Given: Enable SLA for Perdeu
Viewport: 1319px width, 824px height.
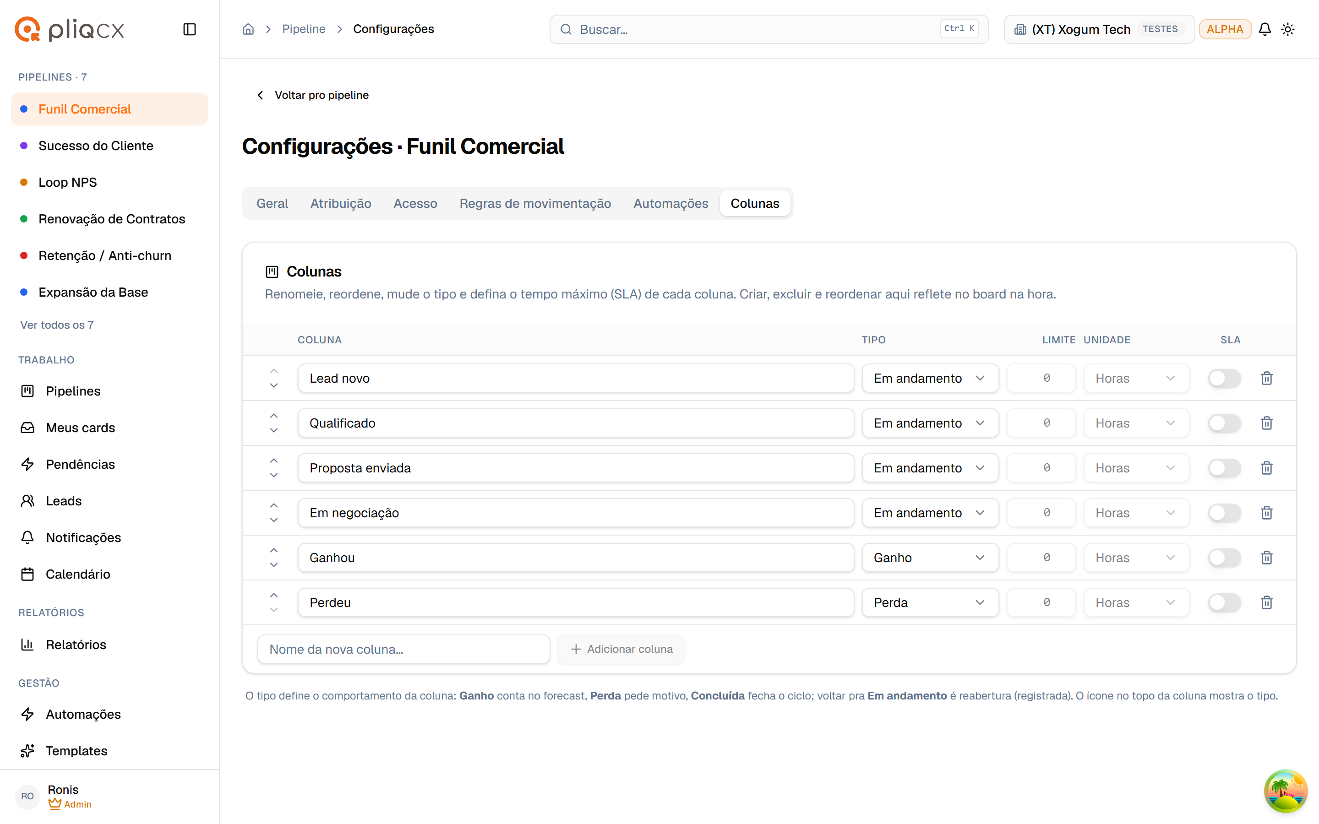Looking at the screenshot, I should (x=1224, y=603).
